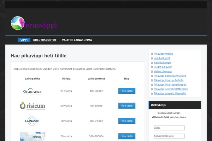
Task: Click the Lainapaikka column header
Action: click(x=33, y=79)
